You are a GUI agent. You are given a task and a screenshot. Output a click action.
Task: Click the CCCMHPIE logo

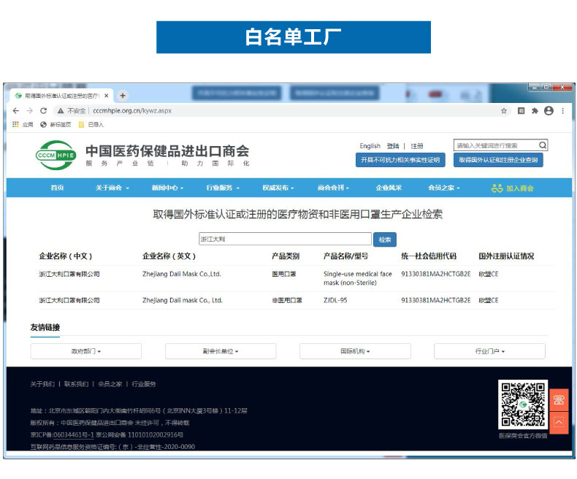pyautogui.click(x=56, y=156)
